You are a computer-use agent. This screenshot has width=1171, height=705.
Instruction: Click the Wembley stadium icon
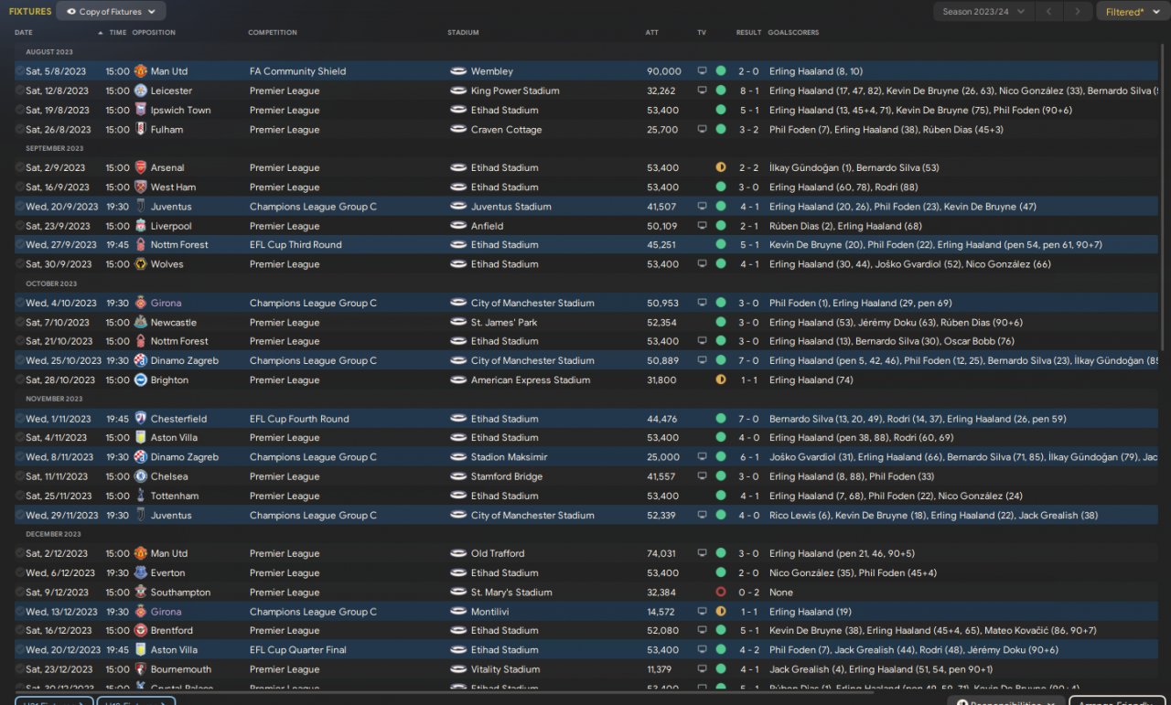coord(458,71)
